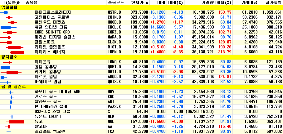283x134 pixels.
Task: Select the 금 및 광산주 group header row
Action: click(x=142, y=87)
